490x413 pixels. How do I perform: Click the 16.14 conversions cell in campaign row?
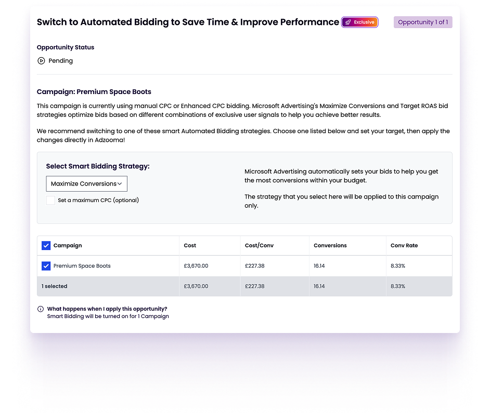click(x=319, y=266)
